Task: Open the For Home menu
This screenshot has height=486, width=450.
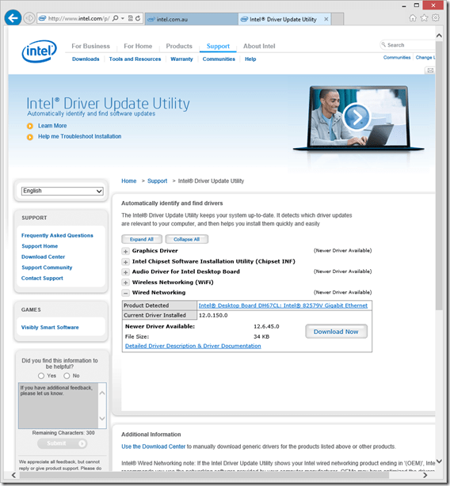Action: pos(138,46)
